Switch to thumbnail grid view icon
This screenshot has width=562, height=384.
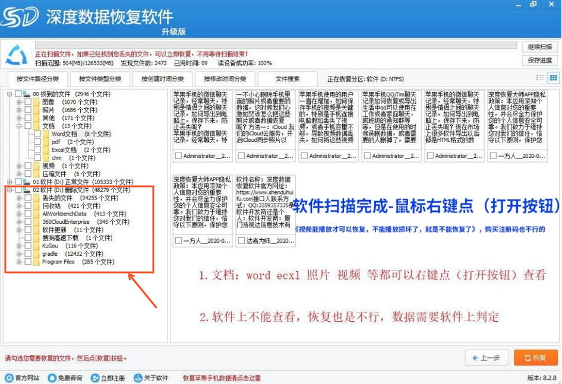(x=553, y=78)
